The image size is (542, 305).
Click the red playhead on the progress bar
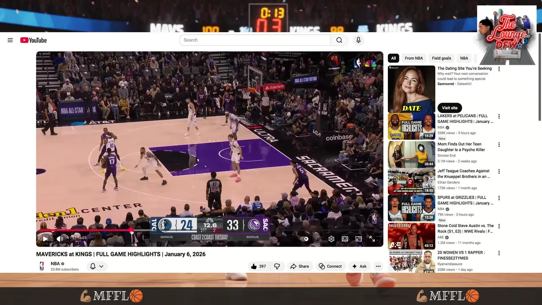point(131,230)
